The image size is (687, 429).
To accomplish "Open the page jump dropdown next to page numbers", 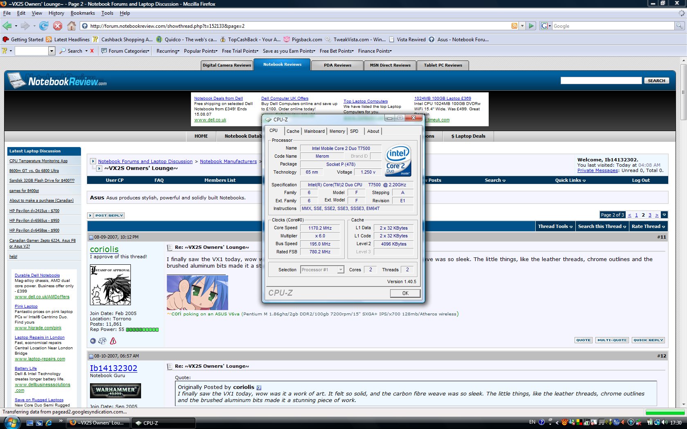I will pyautogui.click(x=664, y=215).
